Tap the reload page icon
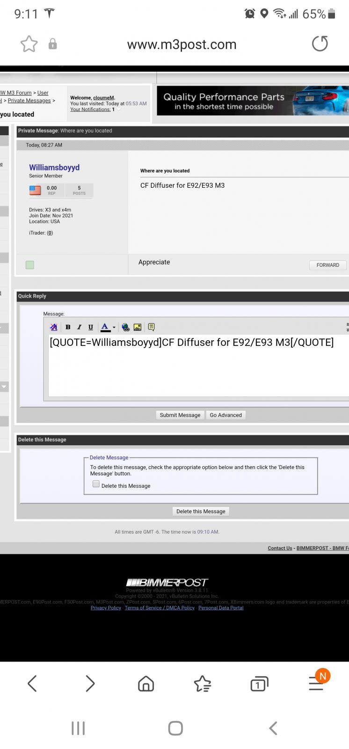The image size is (349, 749). (320, 44)
